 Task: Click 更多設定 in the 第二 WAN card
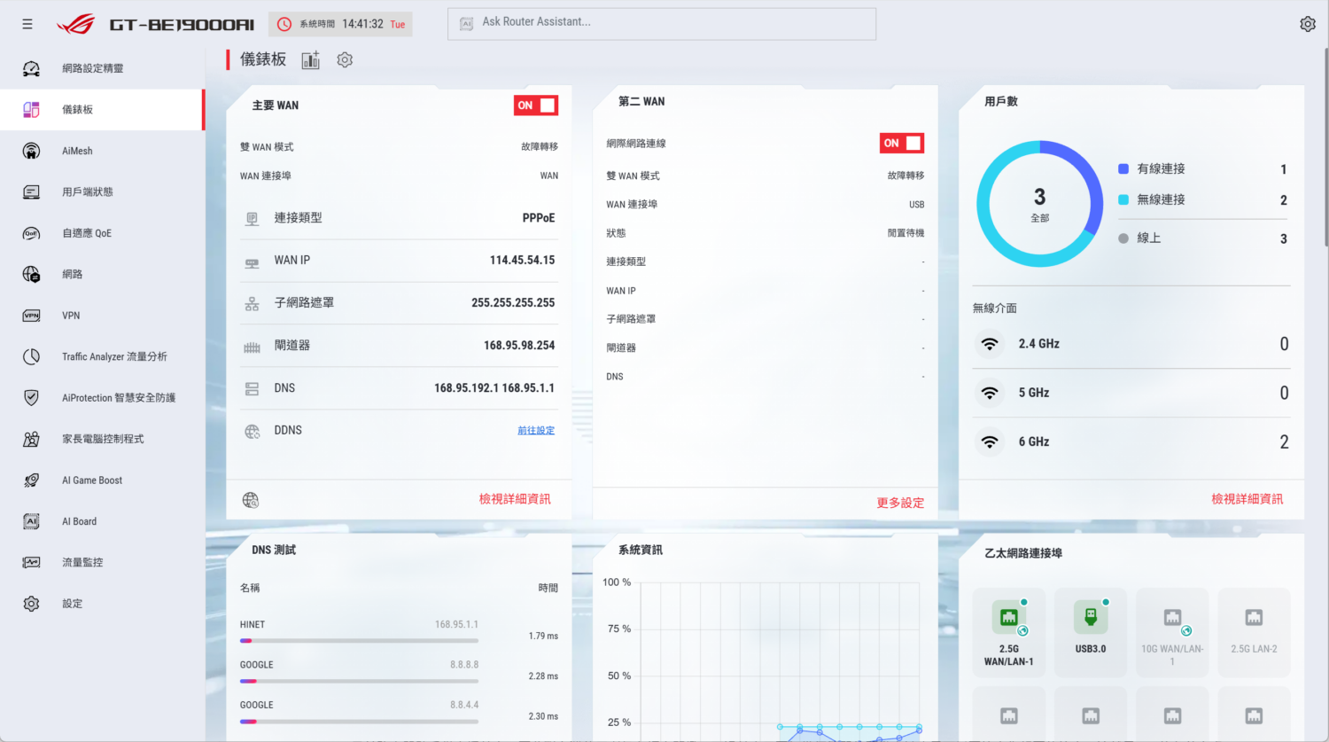point(900,503)
